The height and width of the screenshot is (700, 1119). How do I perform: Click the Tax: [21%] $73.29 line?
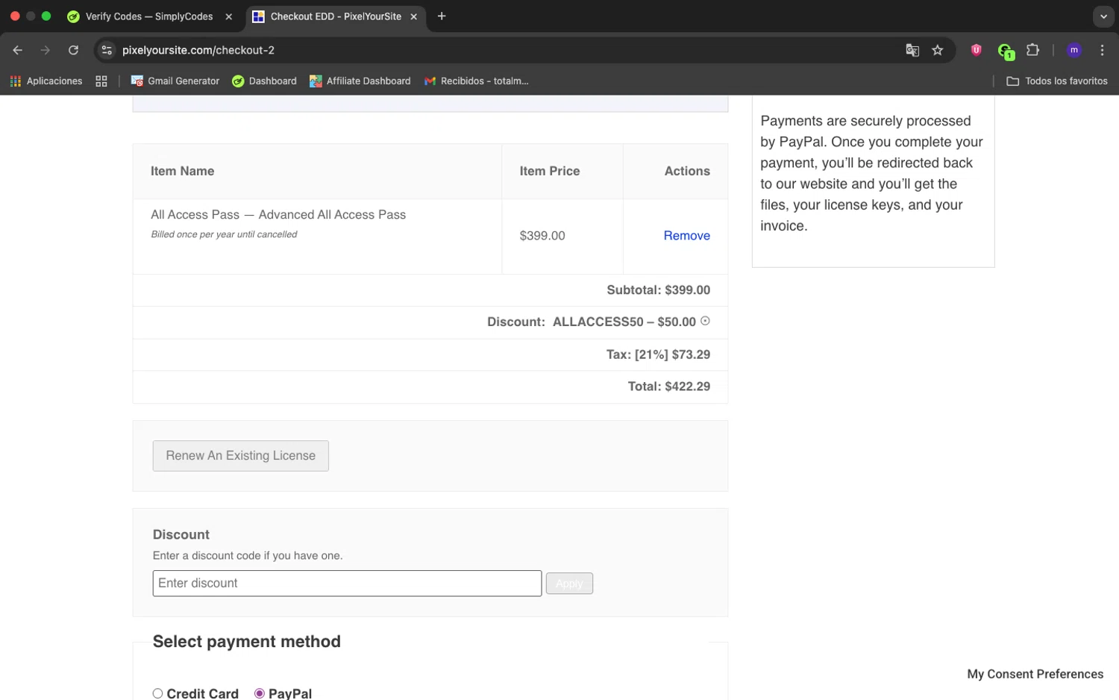coord(658,354)
